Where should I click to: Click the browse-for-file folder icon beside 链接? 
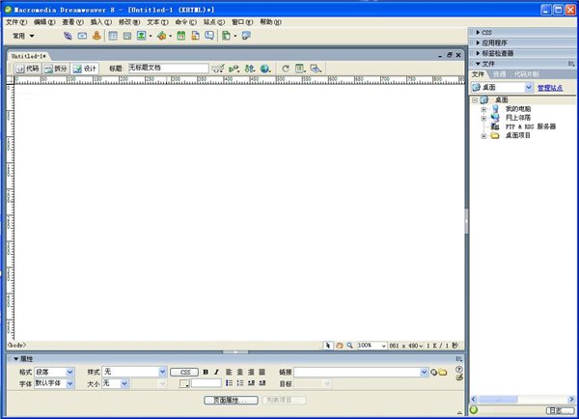pos(442,373)
